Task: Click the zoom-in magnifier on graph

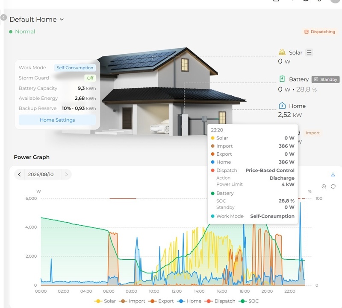Action: coord(324,186)
